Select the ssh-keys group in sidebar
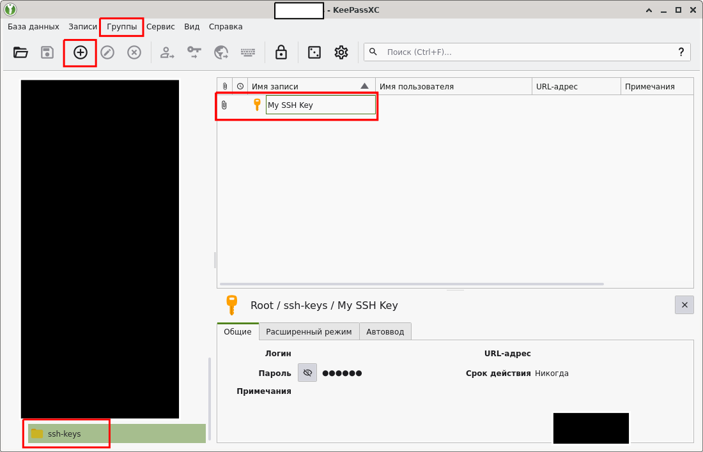Image resolution: width=703 pixels, height=452 pixels. (64, 433)
